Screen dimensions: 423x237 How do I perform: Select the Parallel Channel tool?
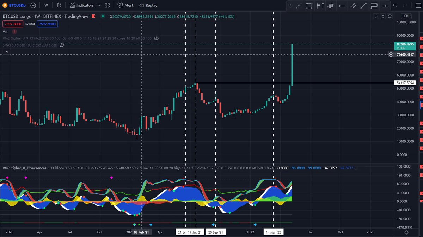tap(352, 6)
